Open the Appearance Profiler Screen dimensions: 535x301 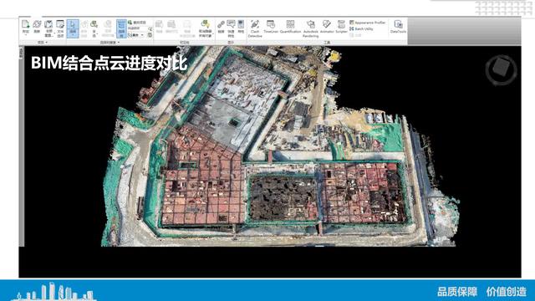click(368, 23)
